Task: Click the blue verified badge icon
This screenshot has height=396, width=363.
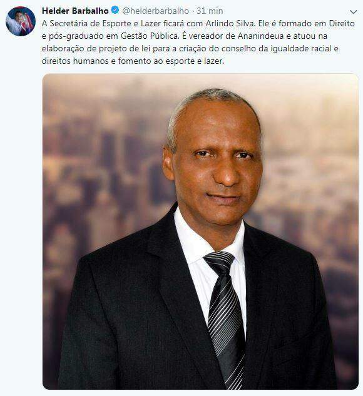Action: [x=115, y=11]
